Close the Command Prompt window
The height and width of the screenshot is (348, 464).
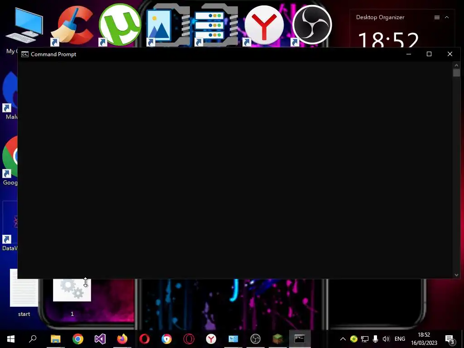coord(450,54)
